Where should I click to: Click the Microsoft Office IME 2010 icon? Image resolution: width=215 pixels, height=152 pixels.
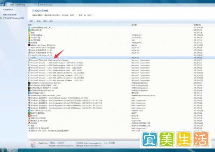29,60
